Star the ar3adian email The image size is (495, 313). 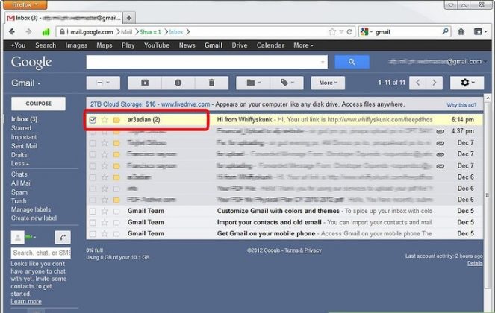(105, 119)
